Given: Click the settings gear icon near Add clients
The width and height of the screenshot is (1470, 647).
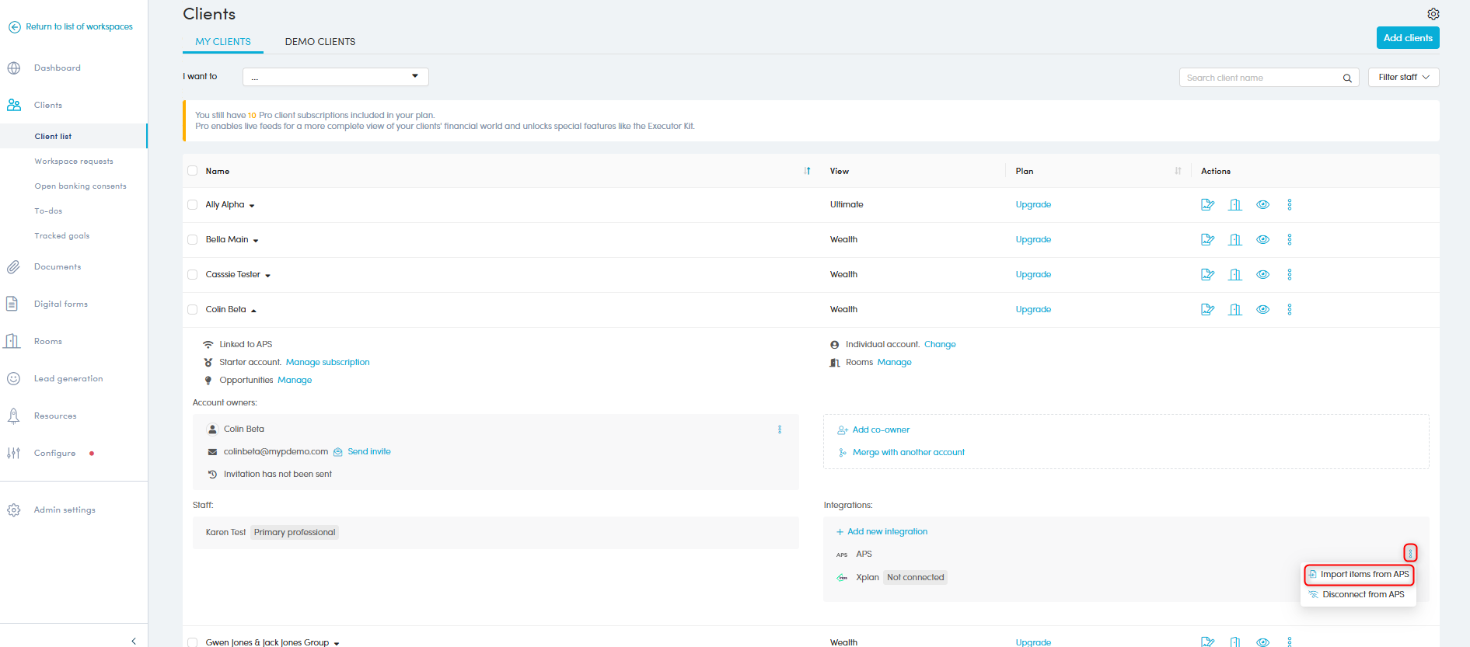Looking at the screenshot, I should click(1433, 14).
